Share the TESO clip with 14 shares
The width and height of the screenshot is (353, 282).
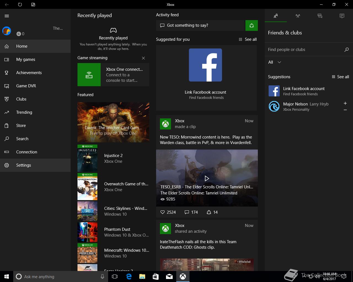coord(212,212)
